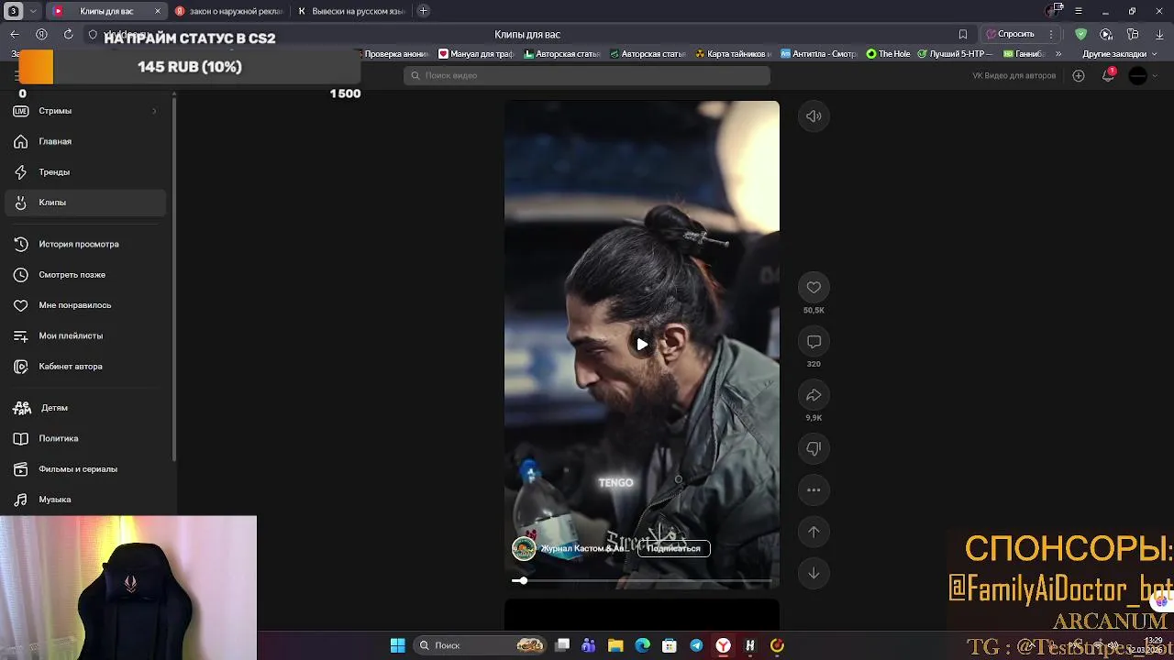Open File Explorer from taskbar
Screen dimensions: 1174x660
click(x=615, y=645)
